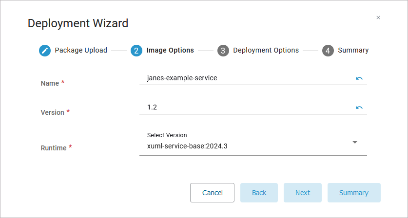Reset the Name field with undo icon
Screen dimensions: 408x218
pos(359,78)
